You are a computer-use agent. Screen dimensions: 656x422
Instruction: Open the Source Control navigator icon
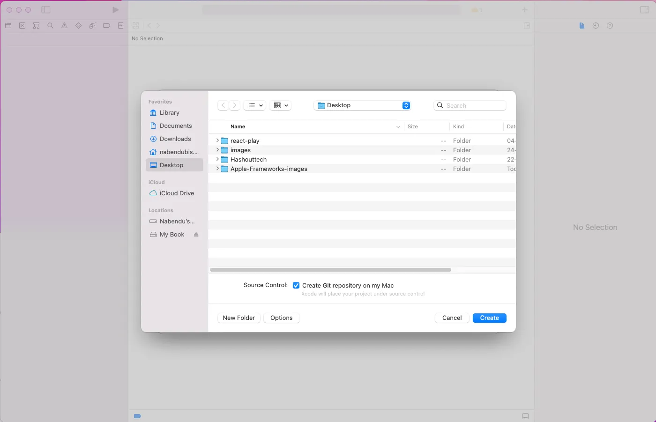coord(22,26)
